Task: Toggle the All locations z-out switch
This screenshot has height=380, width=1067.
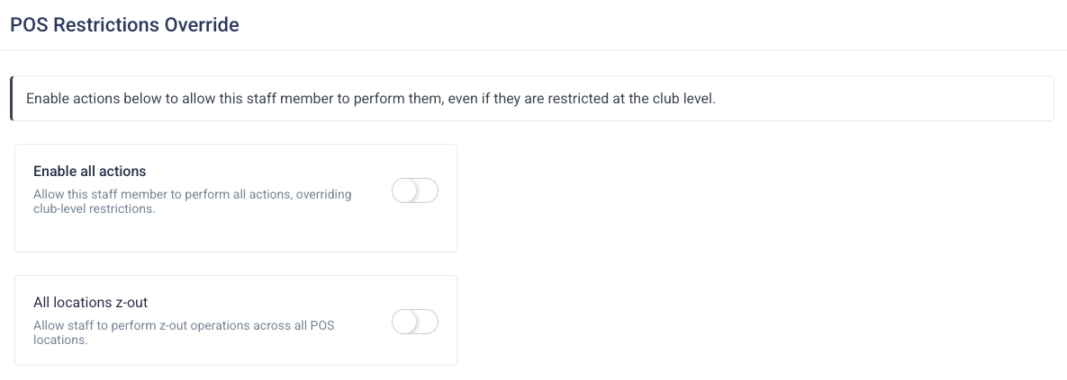Action: coord(415,322)
